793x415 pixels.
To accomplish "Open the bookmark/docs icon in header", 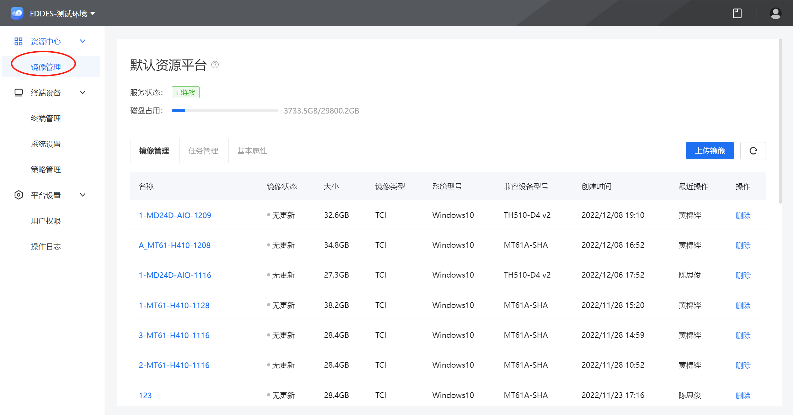I will tap(737, 14).
